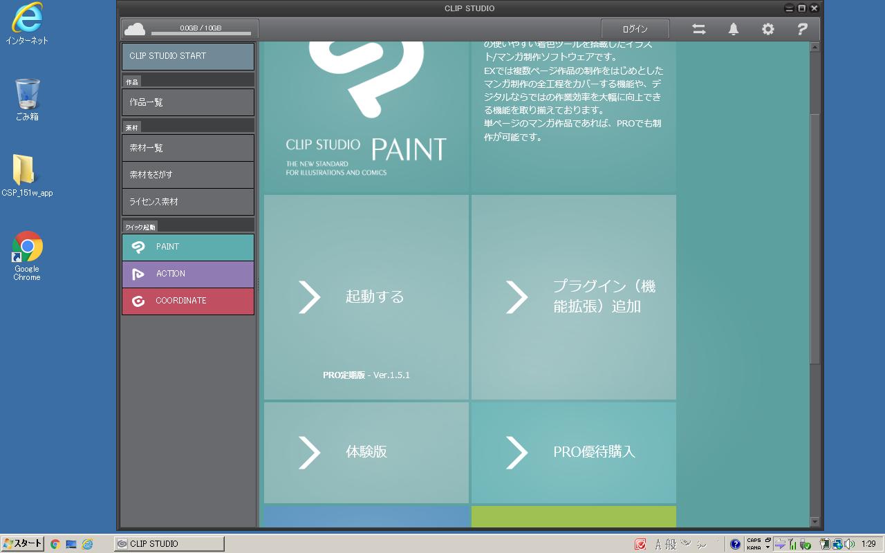Screen dimensions: 885x553
Task: Open settings gear icon
Action: coord(768,29)
